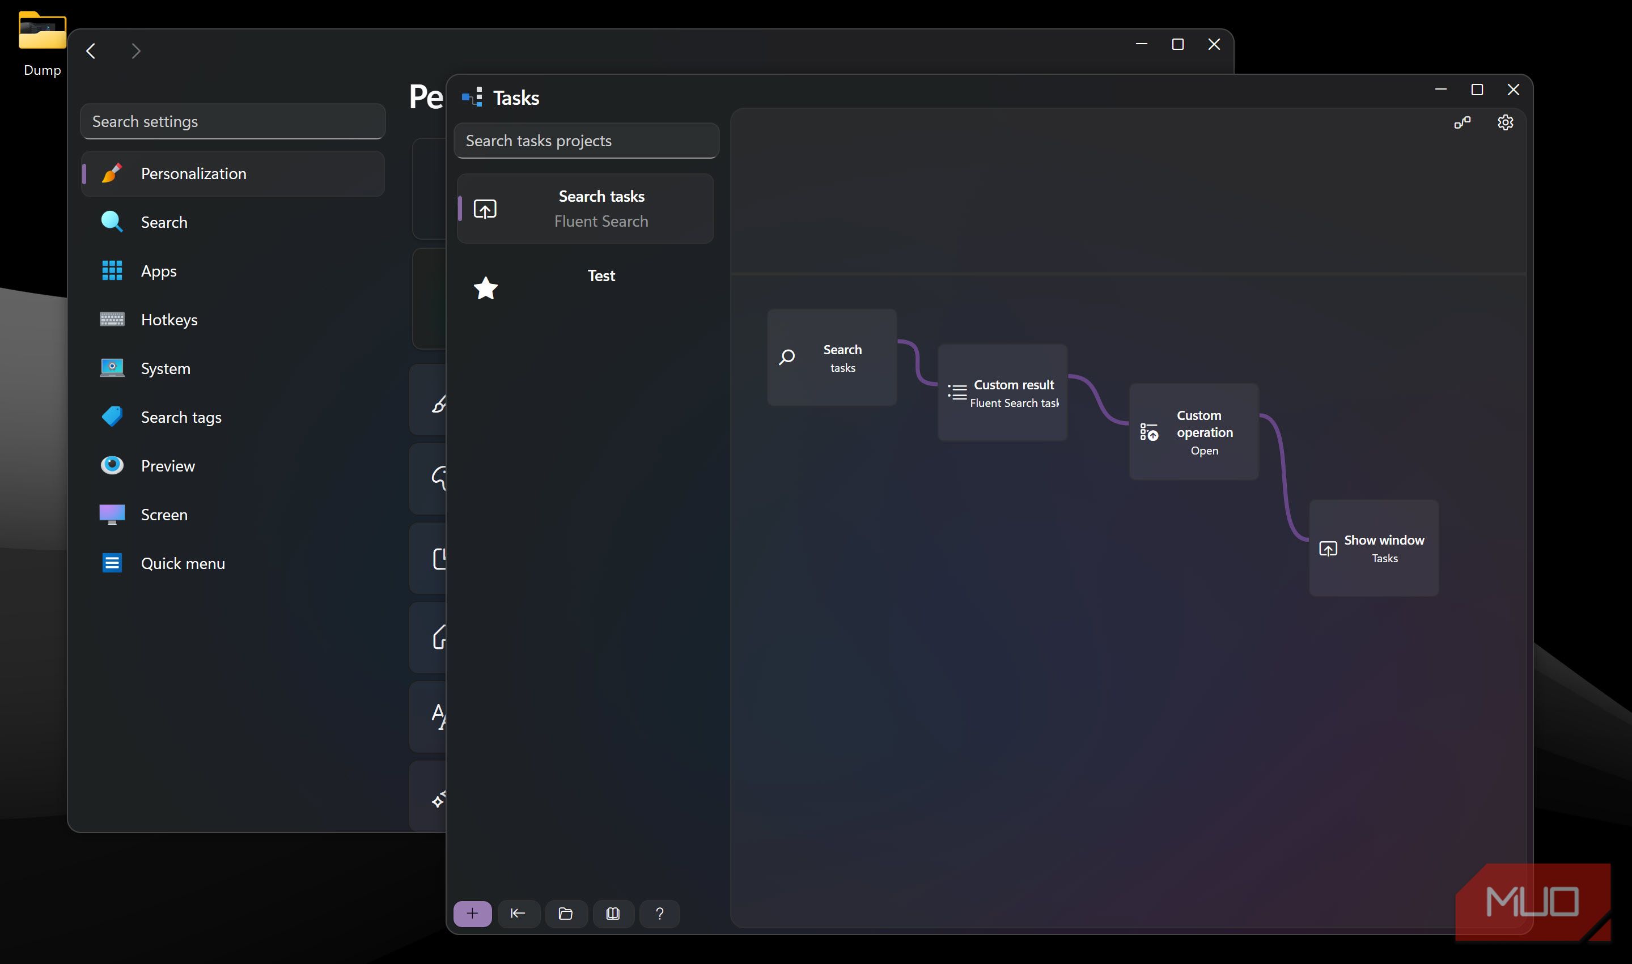
Task: Click the Tasks app logo in title bar
Action: click(x=472, y=97)
